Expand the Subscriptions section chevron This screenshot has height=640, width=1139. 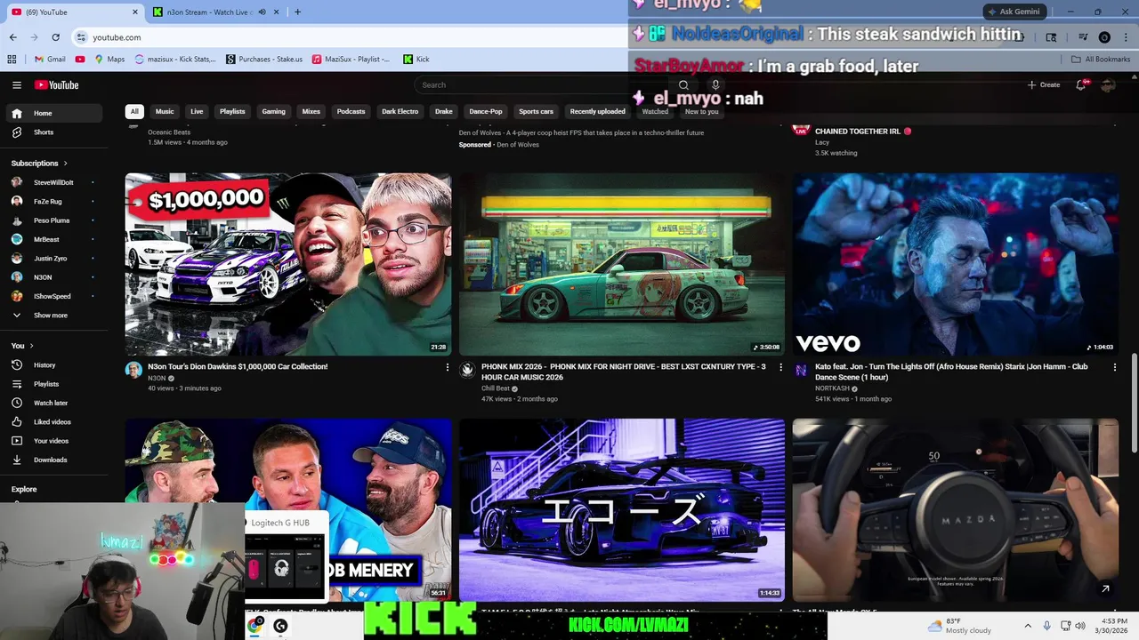[x=65, y=164]
